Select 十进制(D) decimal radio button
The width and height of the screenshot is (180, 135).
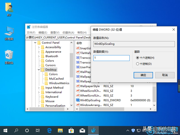click(138, 64)
